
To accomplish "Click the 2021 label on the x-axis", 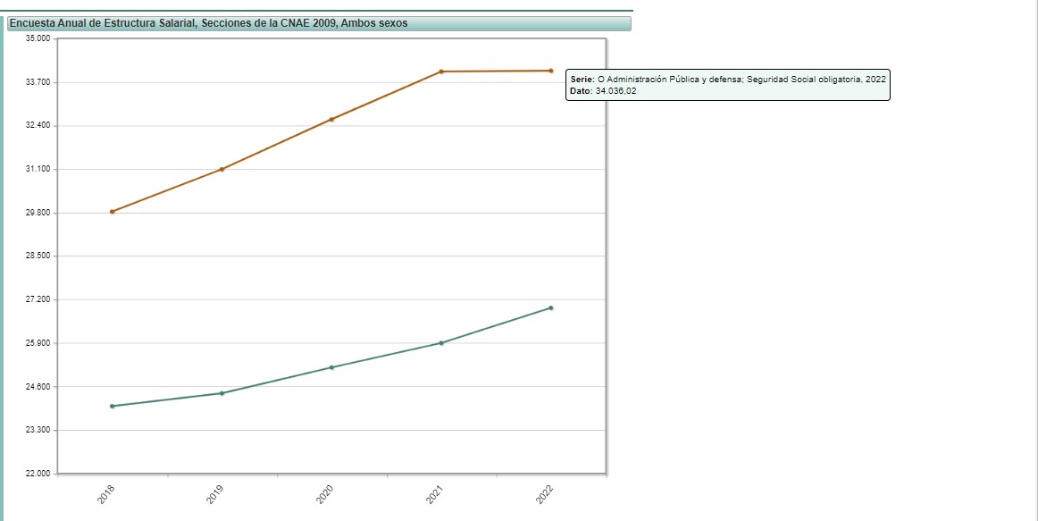I will point(435,495).
